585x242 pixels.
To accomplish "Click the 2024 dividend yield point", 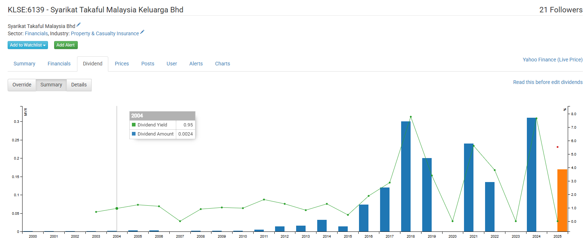I will click(536, 118).
